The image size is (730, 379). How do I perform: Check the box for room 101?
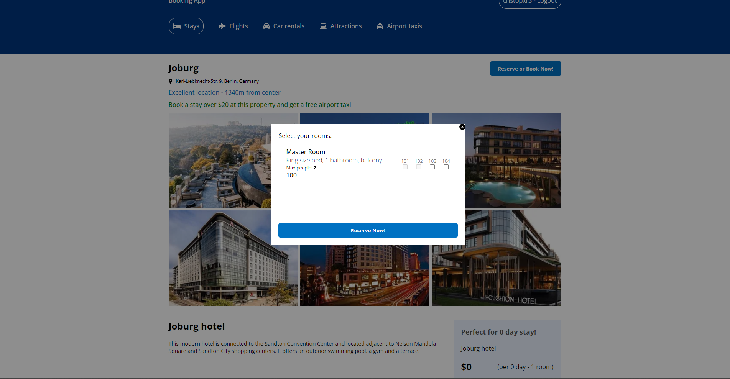(x=405, y=167)
